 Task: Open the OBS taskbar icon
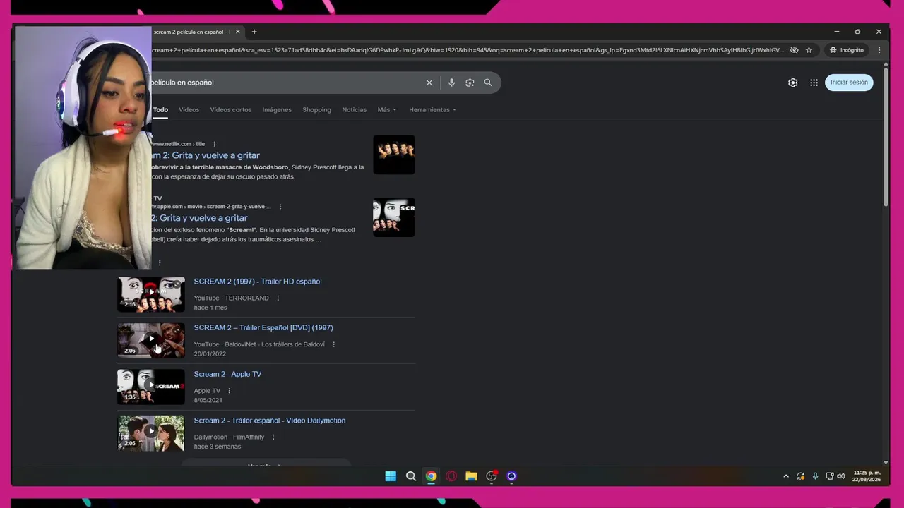[x=492, y=476]
